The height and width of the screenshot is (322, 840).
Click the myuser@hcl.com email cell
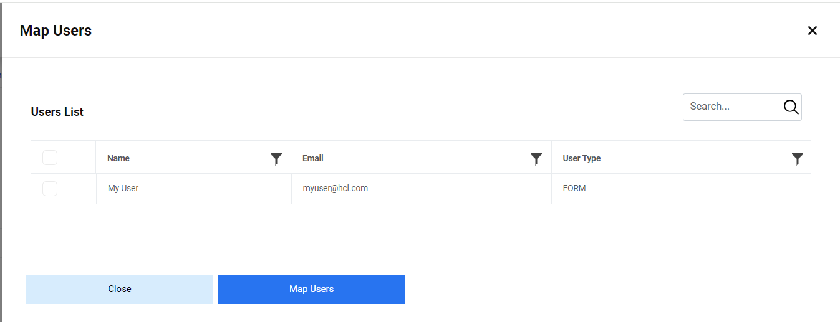pyautogui.click(x=335, y=188)
